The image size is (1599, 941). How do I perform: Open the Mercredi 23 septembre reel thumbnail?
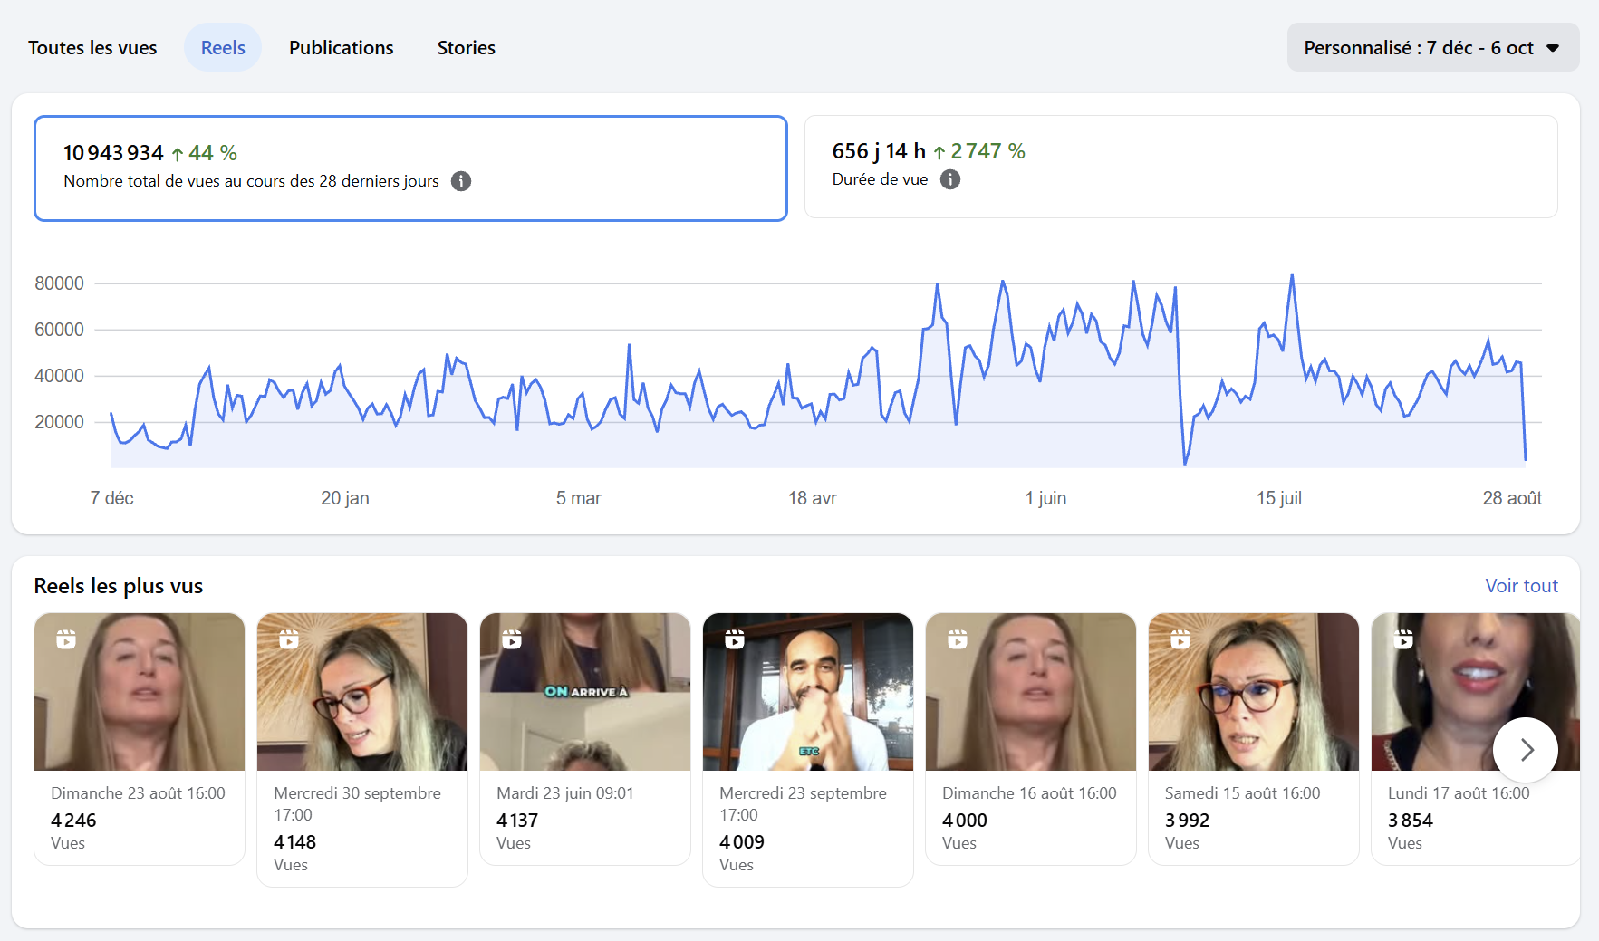808,692
